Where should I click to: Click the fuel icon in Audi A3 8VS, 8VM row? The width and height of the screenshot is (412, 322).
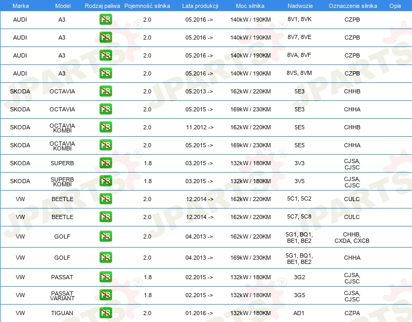[105, 73]
